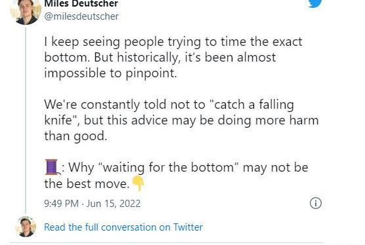Click the @milesdeutscher handle
This screenshot has height=245, width=365.
81,16
